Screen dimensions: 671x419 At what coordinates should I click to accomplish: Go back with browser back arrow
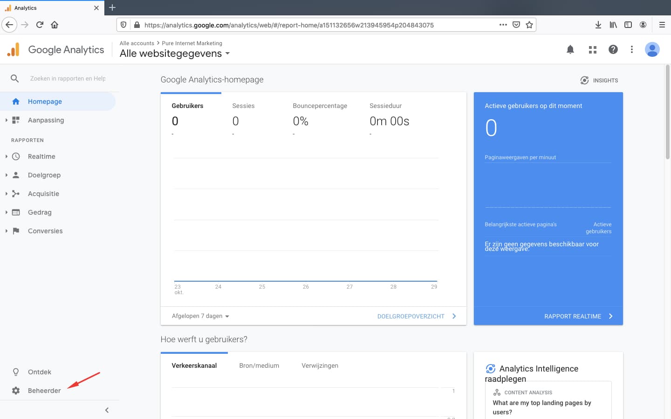pyautogui.click(x=9, y=25)
